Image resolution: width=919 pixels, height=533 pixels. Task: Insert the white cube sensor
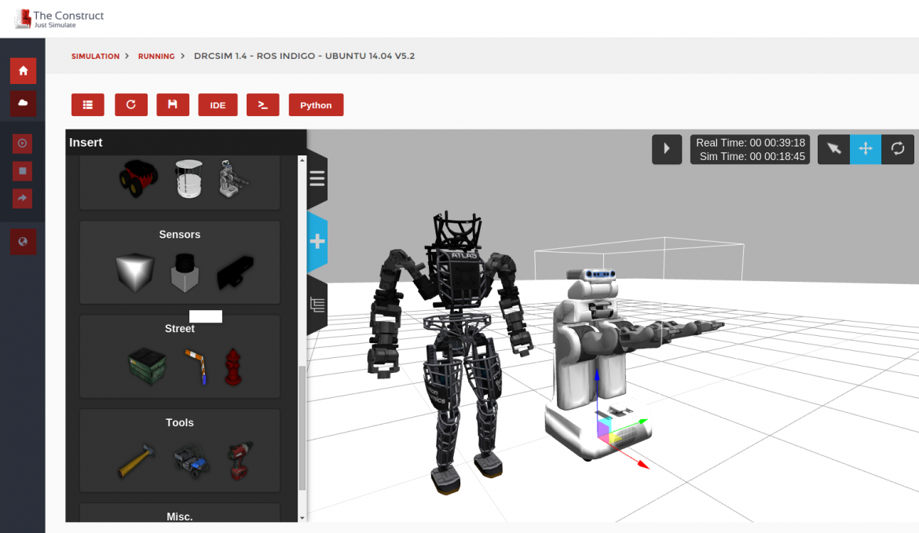click(135, 272)
